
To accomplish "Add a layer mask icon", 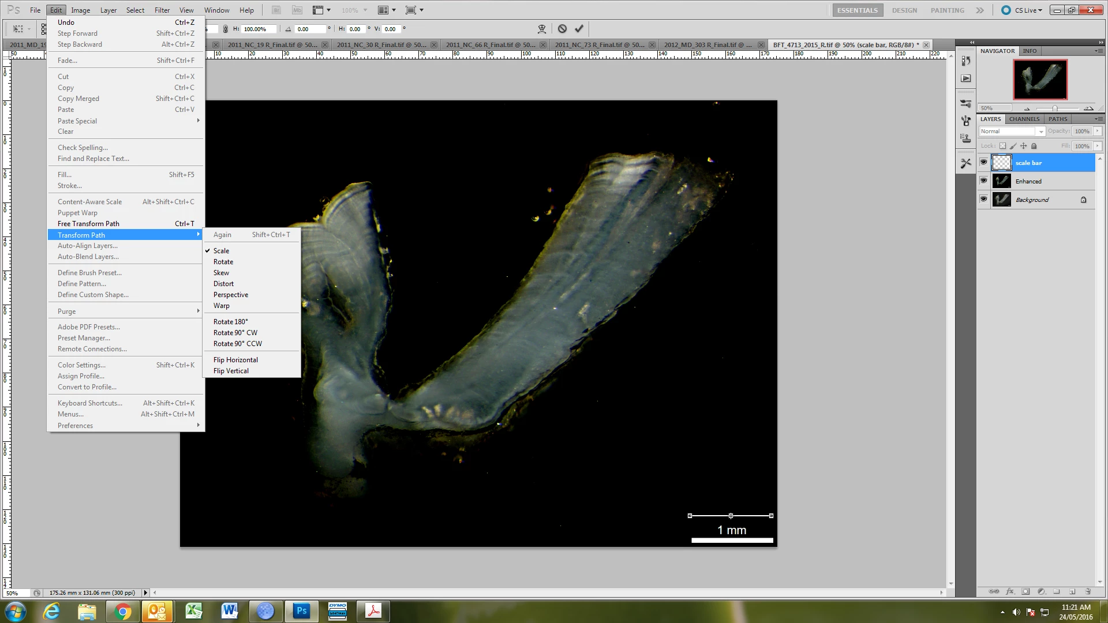I will 1025,591.
